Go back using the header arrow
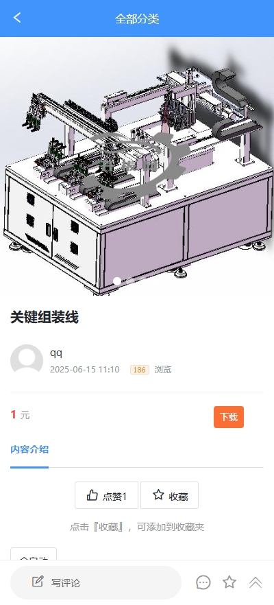 (17, 18)
